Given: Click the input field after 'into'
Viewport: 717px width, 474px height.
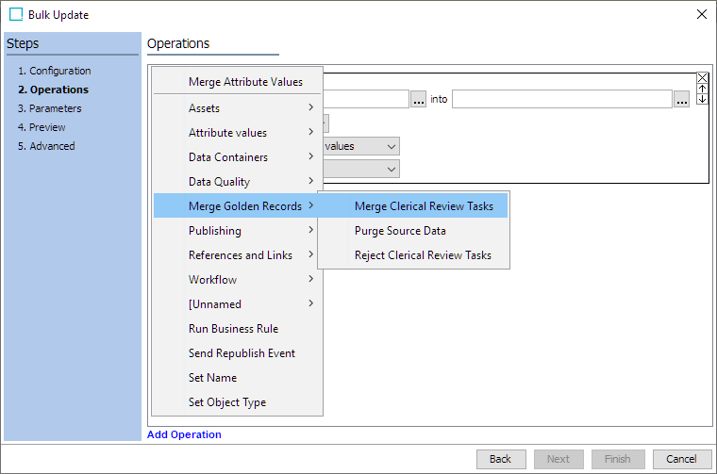Looking at the screenshot, I should 562,99.
